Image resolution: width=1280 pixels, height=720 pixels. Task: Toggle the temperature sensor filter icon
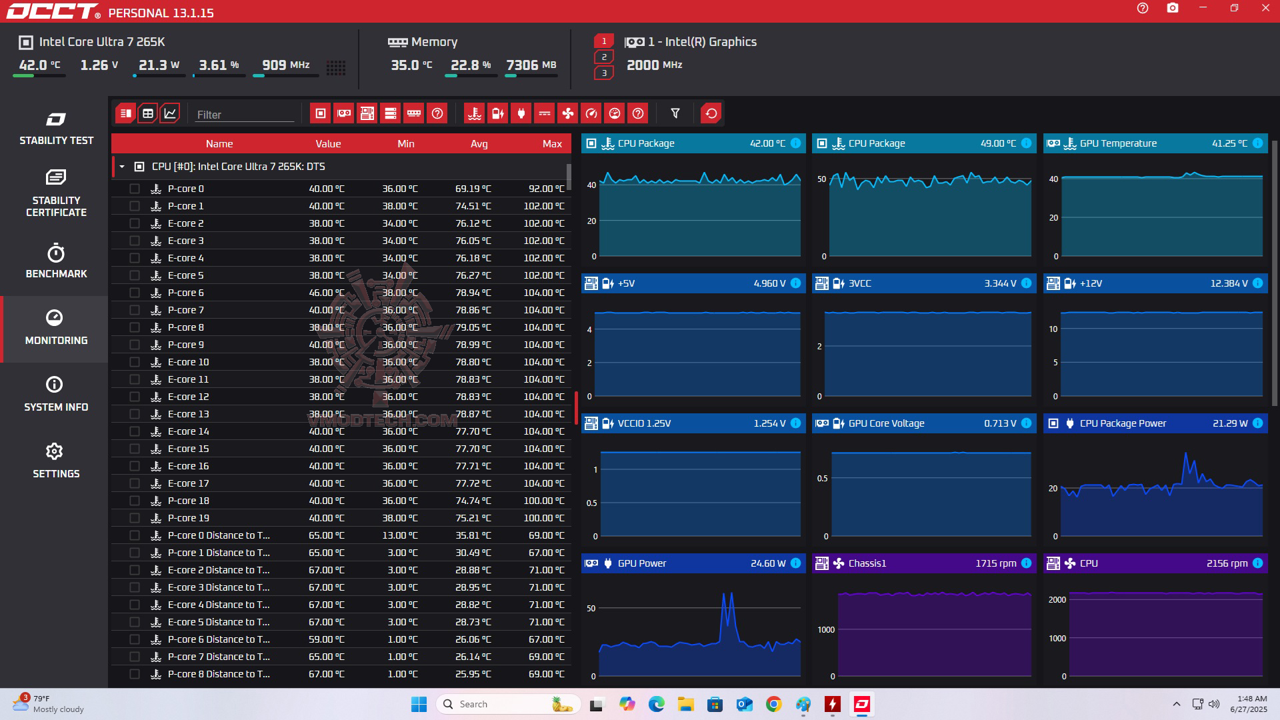point(474,113)
